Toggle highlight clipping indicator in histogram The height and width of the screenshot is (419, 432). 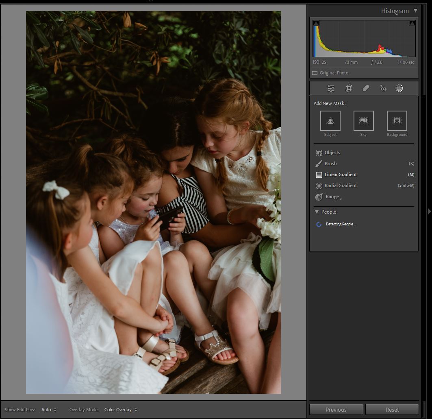click(x=412, y=23)
